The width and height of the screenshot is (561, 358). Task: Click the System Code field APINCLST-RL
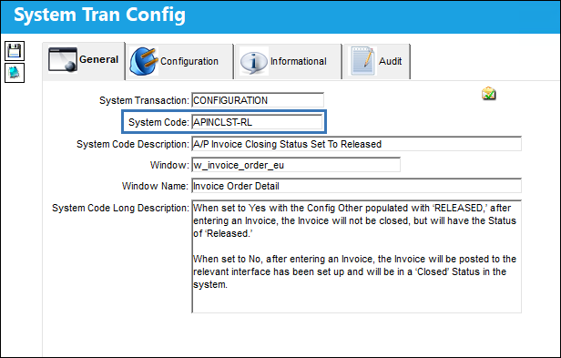pyautogui.click(x=257, y=122)
